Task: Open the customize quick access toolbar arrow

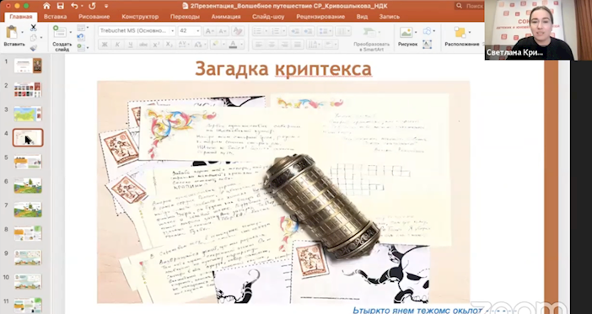Action: point(106,6)
